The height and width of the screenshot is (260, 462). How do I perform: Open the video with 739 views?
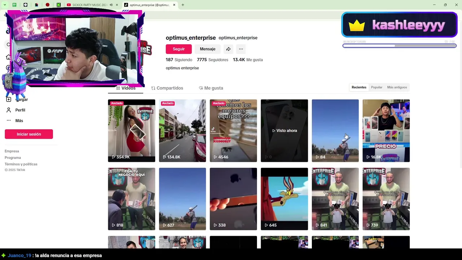386,199
